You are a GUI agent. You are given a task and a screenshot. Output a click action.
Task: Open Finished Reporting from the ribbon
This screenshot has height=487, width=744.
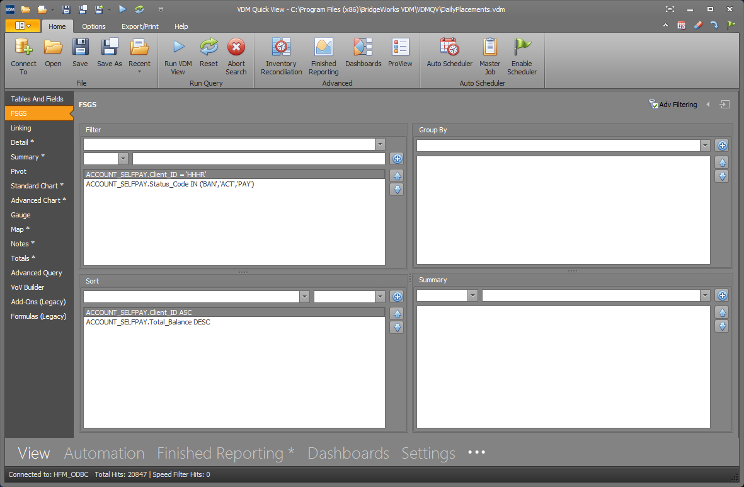click(x=324, y=56)
